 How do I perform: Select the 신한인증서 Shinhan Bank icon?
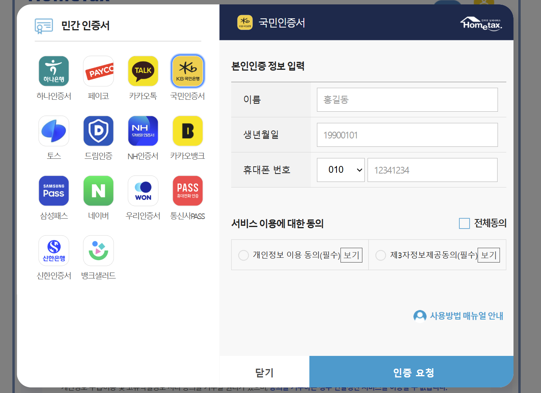click(x=54, y=251)
